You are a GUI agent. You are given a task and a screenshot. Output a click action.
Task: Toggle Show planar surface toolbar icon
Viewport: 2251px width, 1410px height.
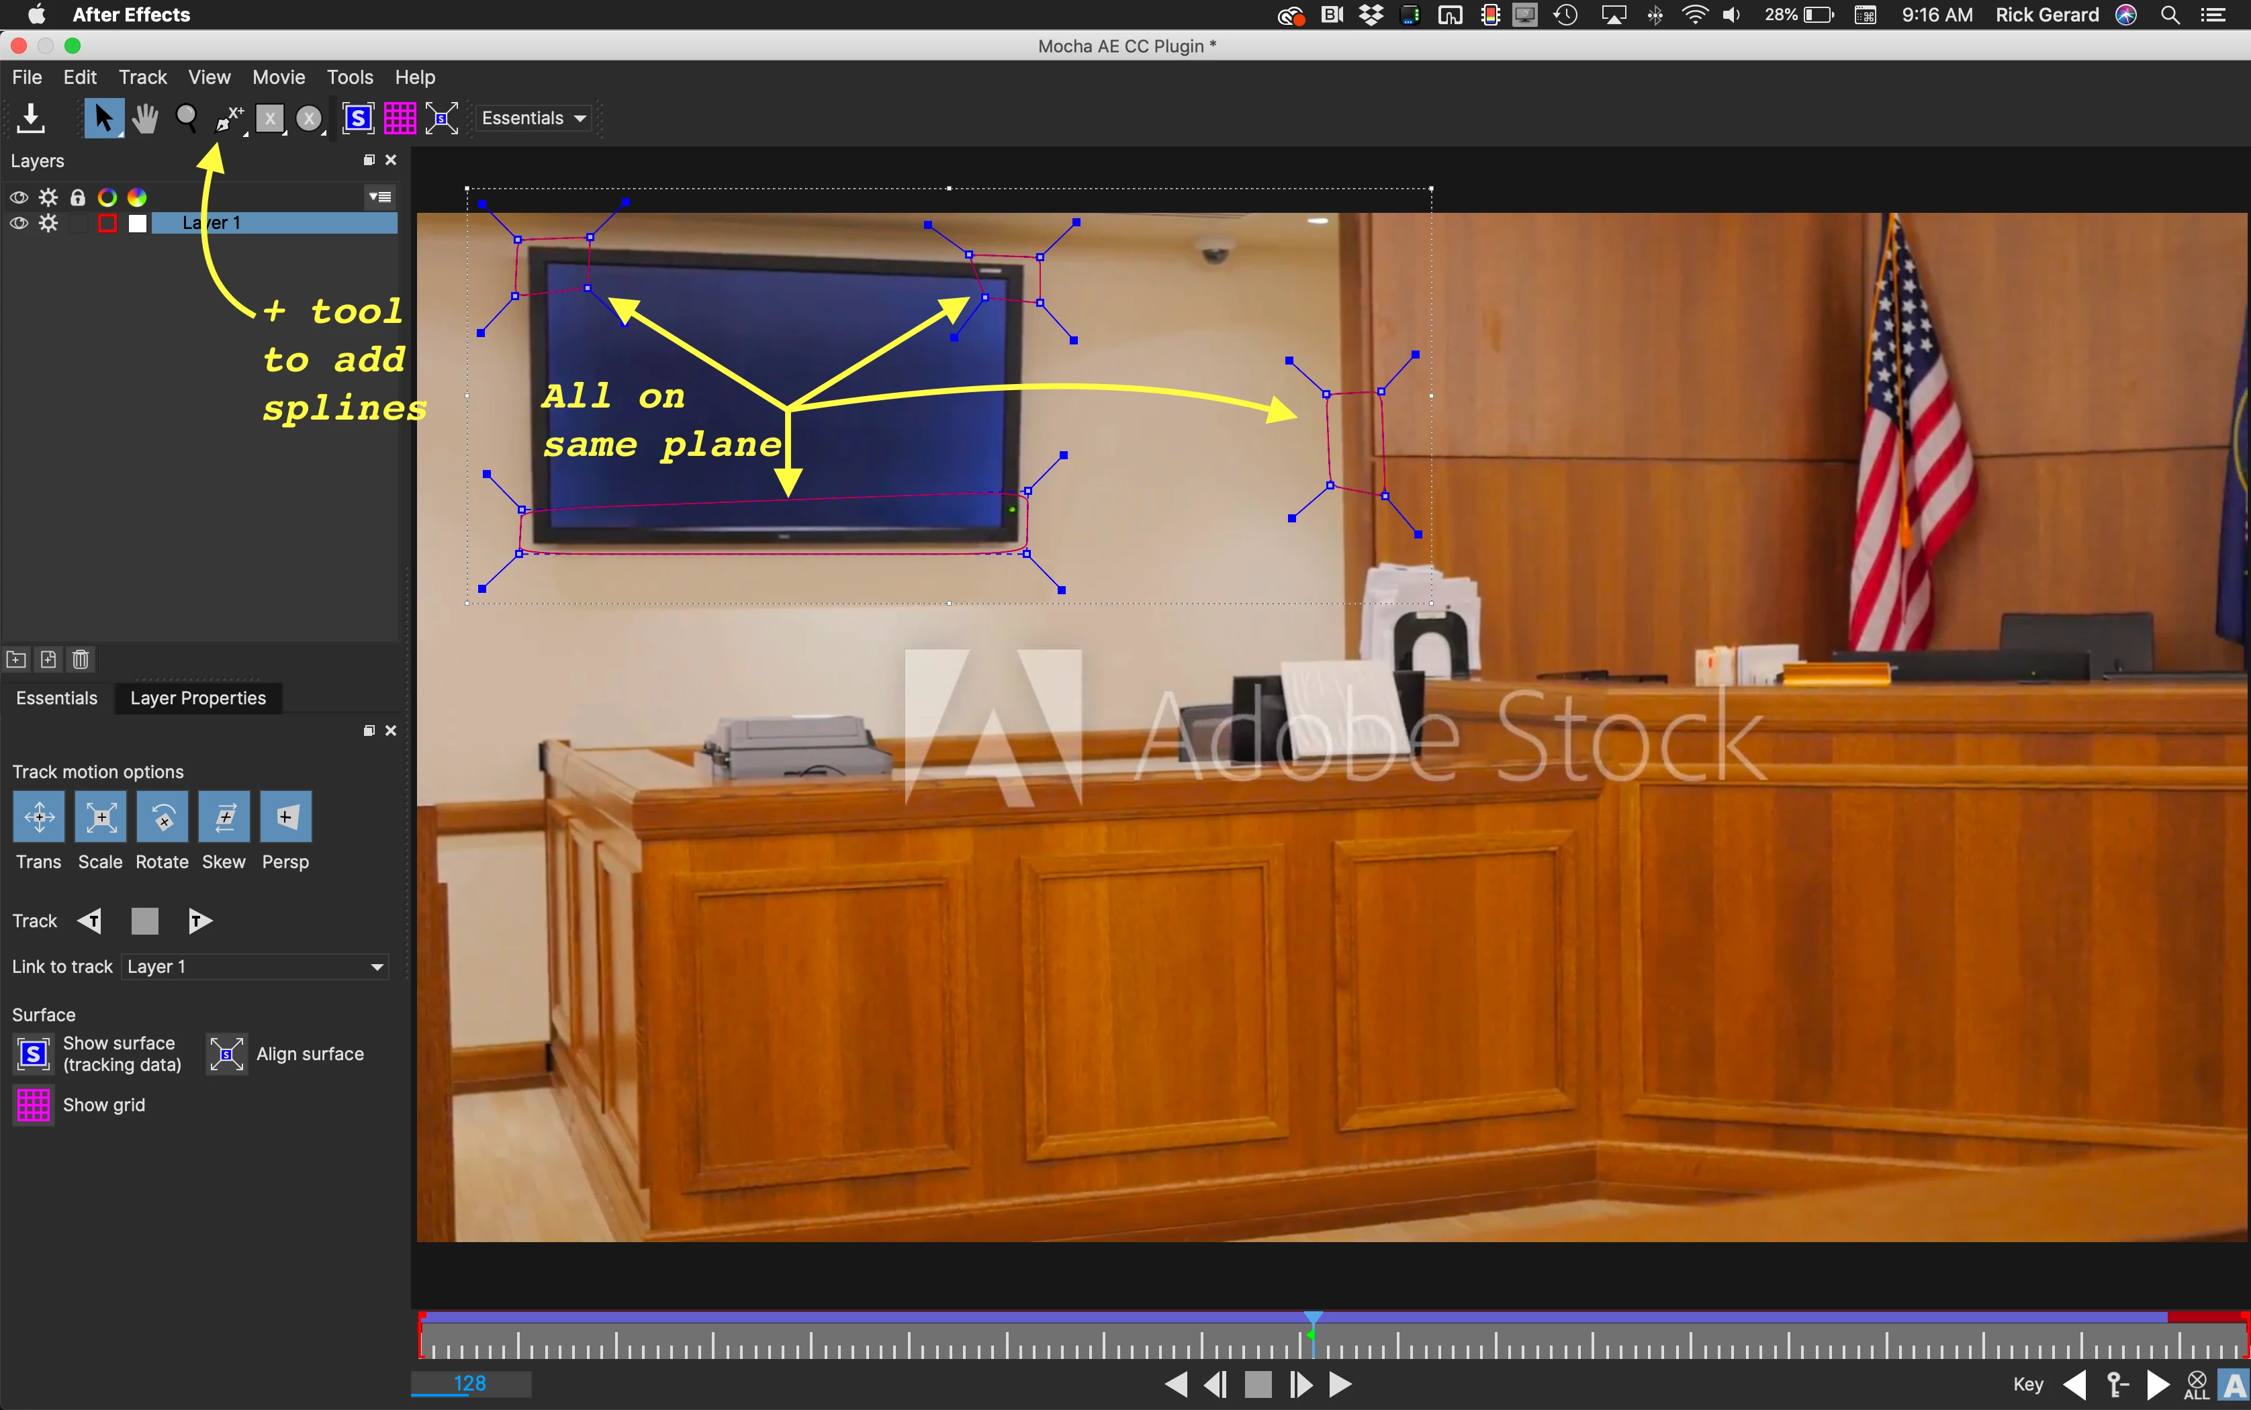pos(358,118)
